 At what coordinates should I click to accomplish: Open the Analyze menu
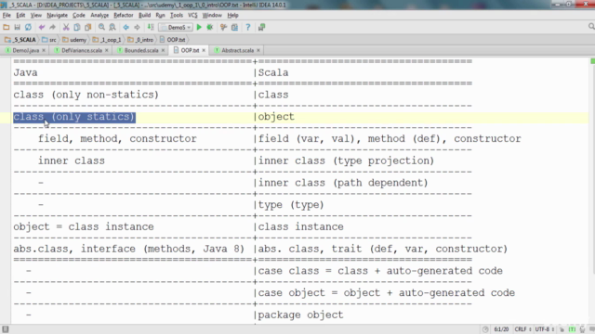point(99,15)
